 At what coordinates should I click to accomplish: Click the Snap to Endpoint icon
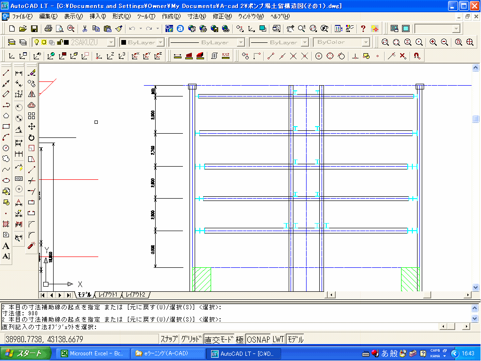[x=270, y=56]
